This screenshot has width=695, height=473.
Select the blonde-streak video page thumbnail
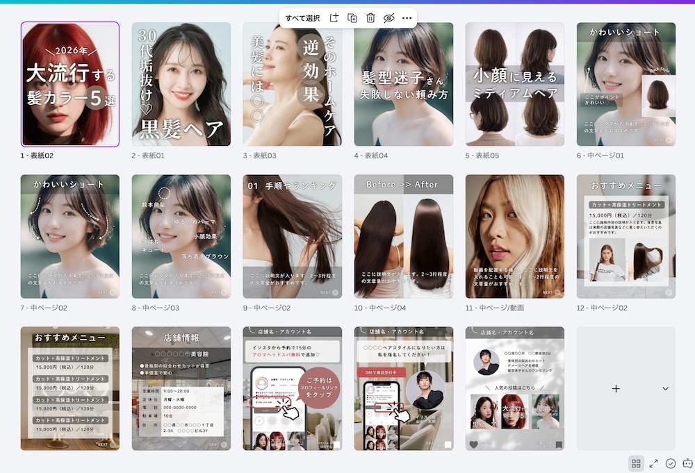(x=515, y=236)
